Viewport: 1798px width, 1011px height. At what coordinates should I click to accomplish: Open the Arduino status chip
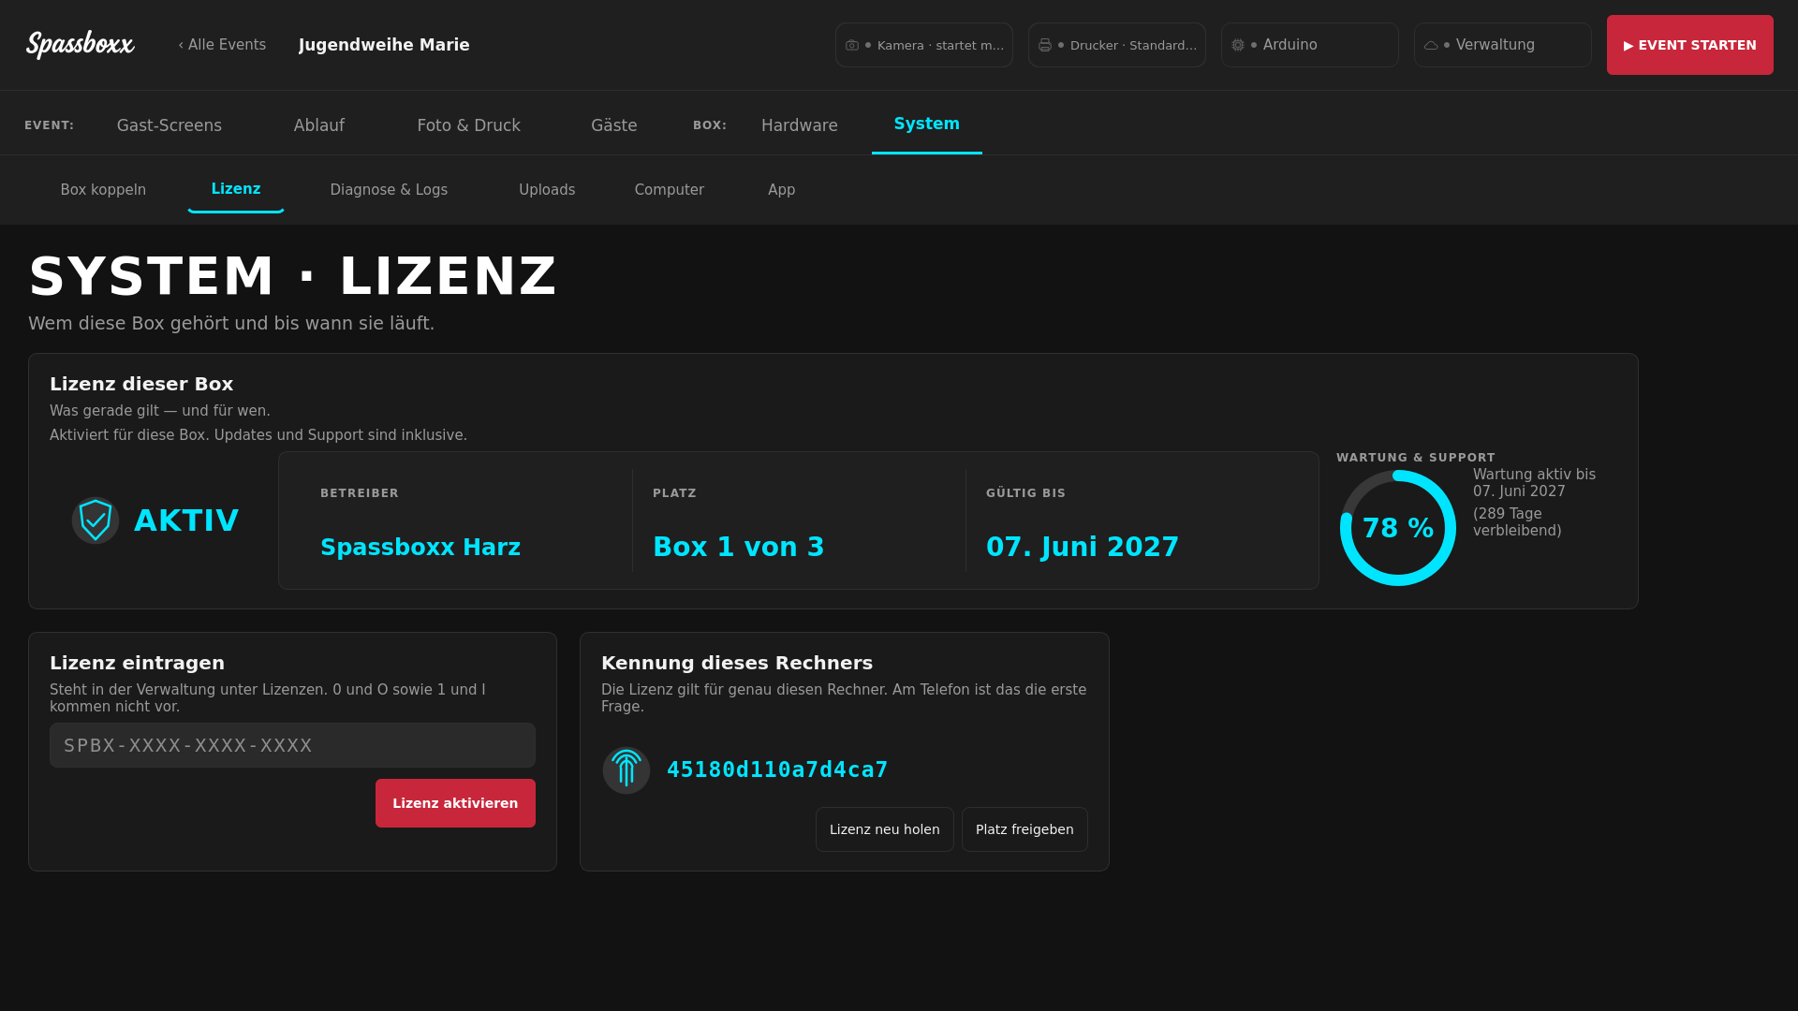(1310, 45)
